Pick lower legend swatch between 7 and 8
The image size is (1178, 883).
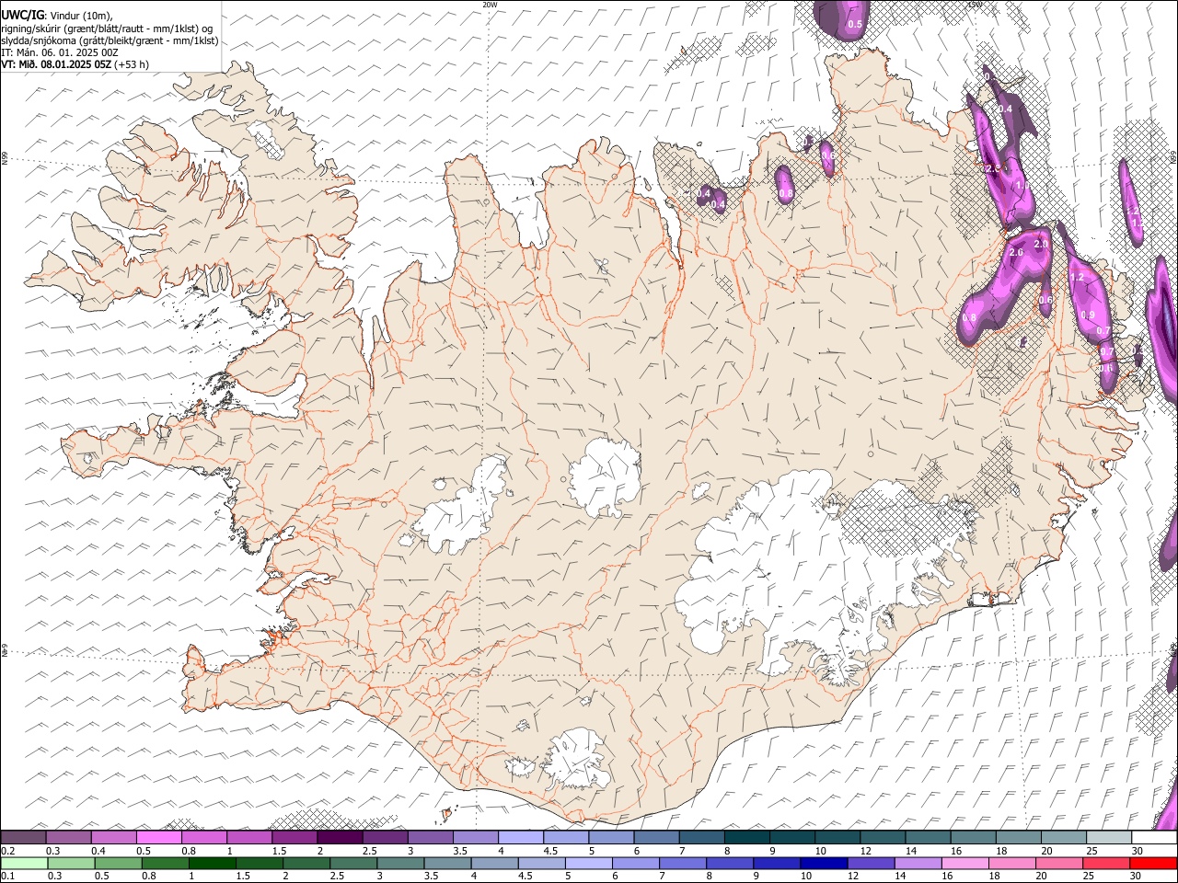coord(681,863)
